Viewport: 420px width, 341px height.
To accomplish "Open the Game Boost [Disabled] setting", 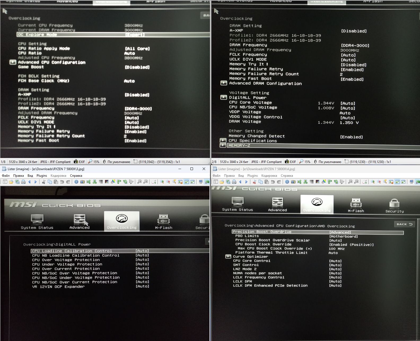I will (137, 67).
